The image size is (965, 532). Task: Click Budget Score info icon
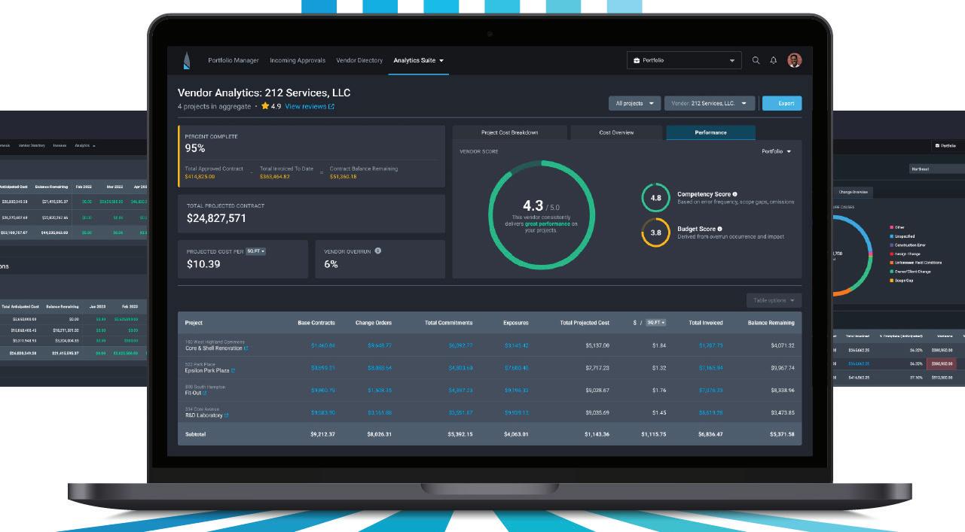click(719, 229)
